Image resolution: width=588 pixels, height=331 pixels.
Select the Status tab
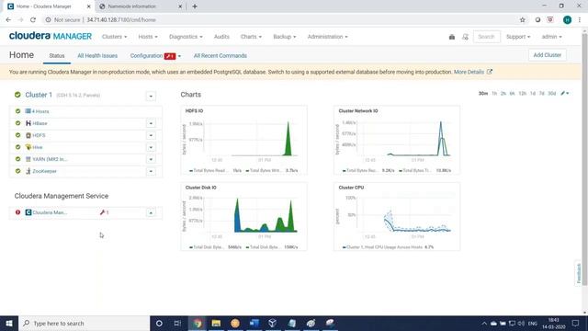tap(57, 55)
